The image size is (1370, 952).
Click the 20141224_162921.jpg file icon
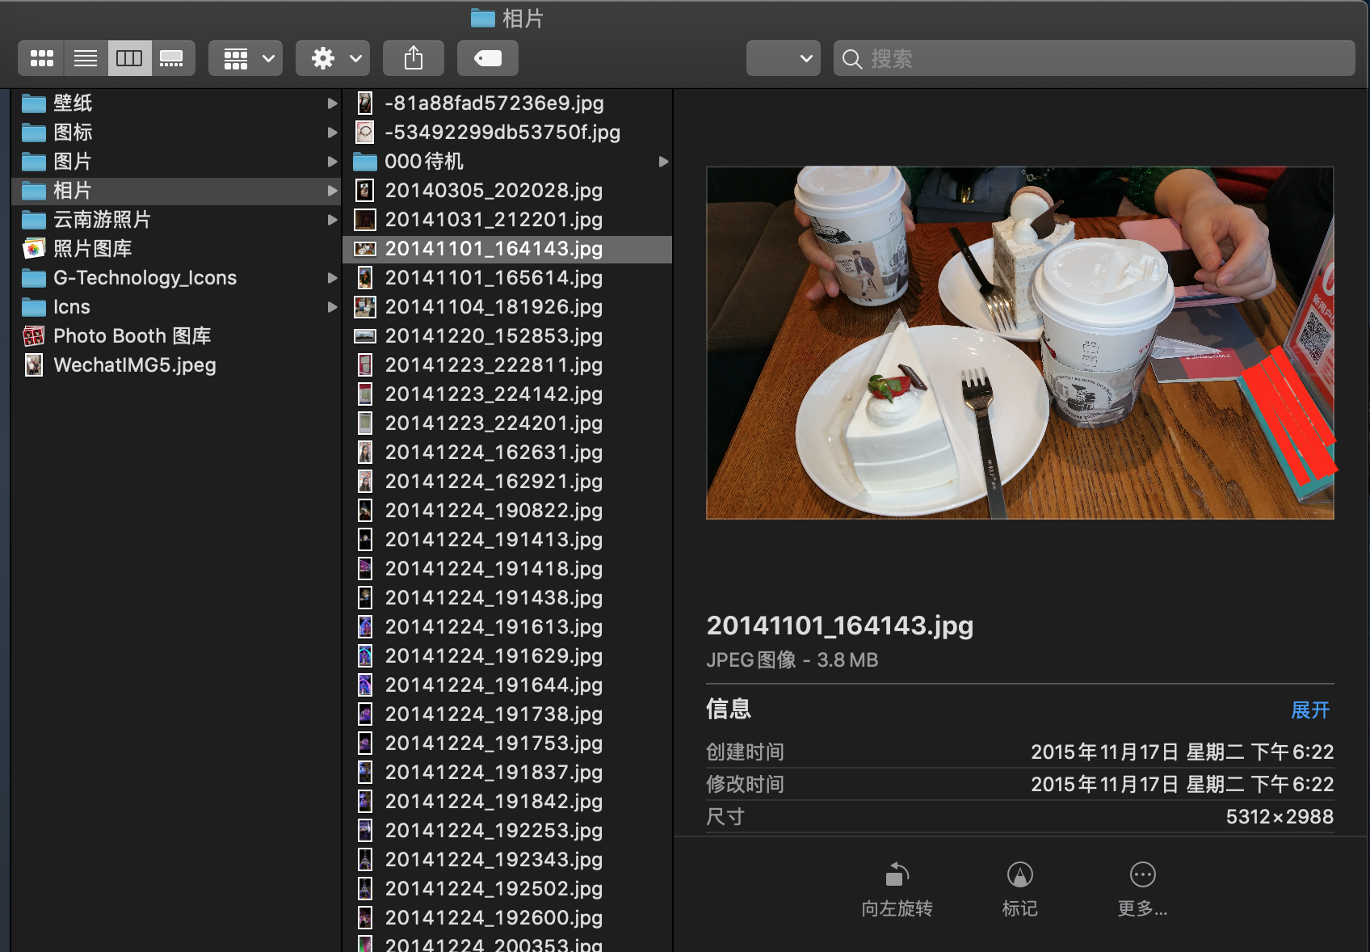tap(365, 482)
